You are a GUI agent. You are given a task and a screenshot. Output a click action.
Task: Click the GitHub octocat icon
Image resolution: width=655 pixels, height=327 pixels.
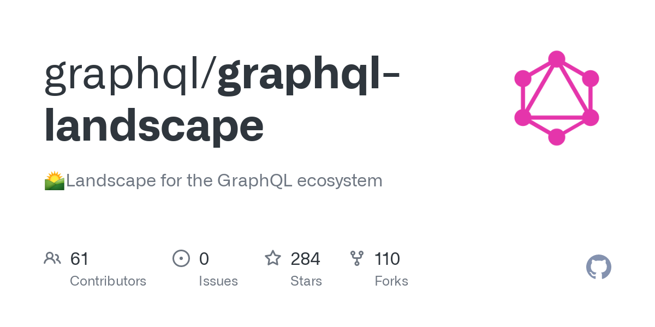click(x=599, y=268)
